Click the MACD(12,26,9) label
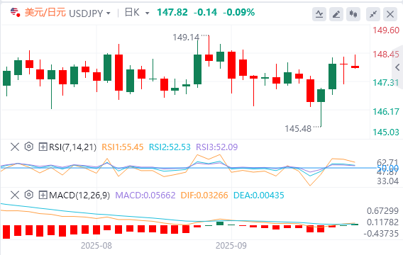 79,195
